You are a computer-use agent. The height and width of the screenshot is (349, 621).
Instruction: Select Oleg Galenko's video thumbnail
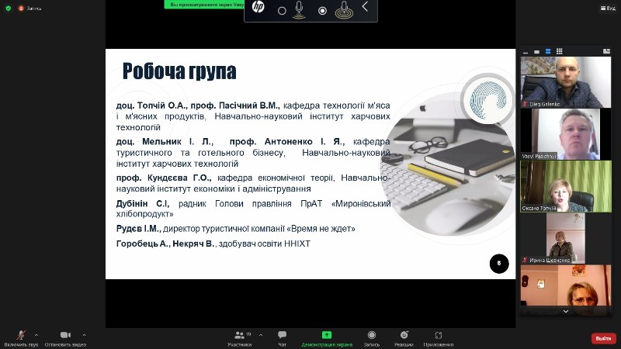(x=566, y=82)
